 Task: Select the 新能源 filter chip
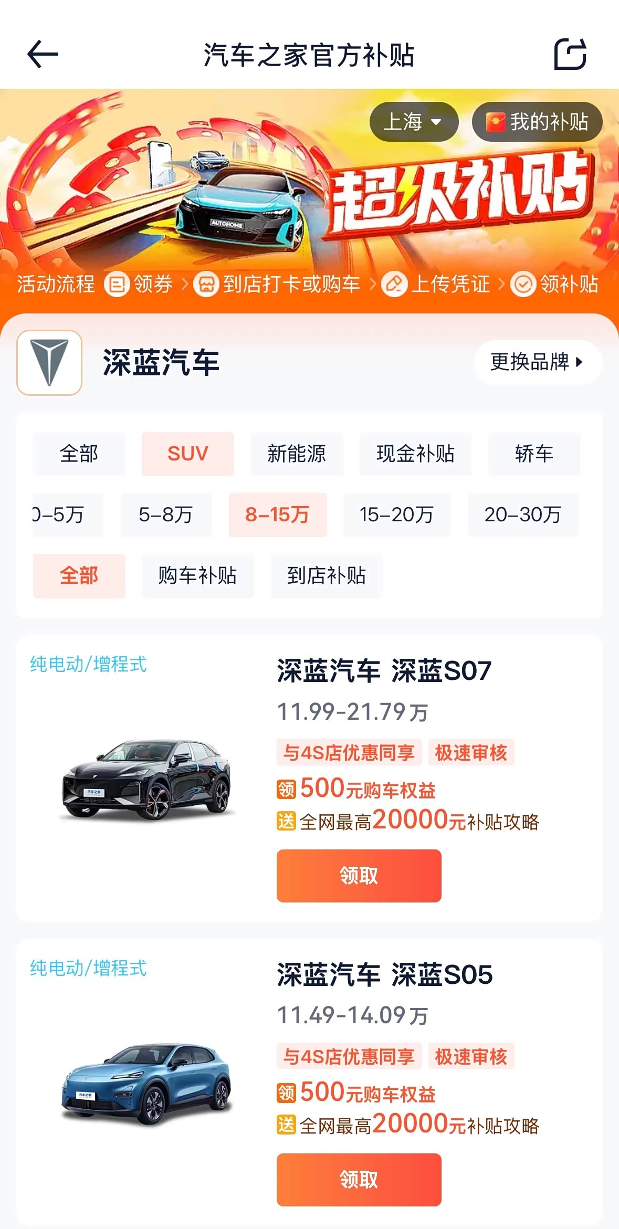[x=297, y=454]
